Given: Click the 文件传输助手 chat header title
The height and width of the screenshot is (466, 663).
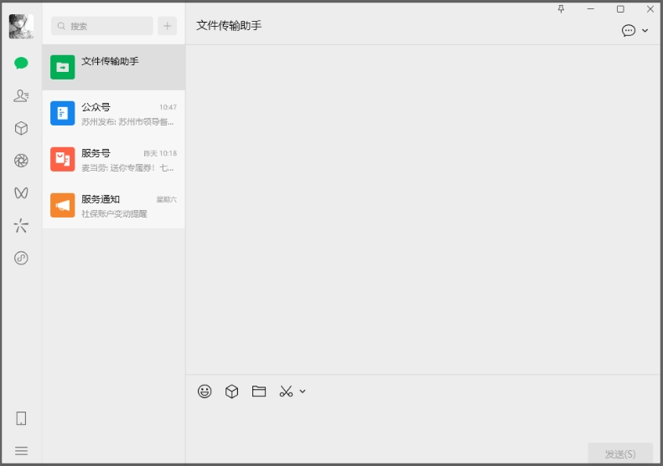Looking at the screenshot, I should click(229, 25).
